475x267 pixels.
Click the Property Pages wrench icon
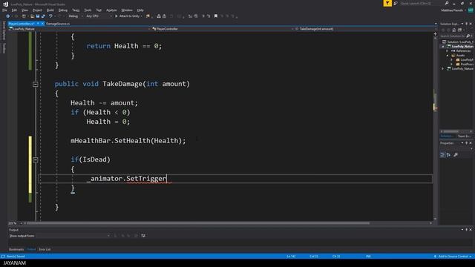coord(456,155)
